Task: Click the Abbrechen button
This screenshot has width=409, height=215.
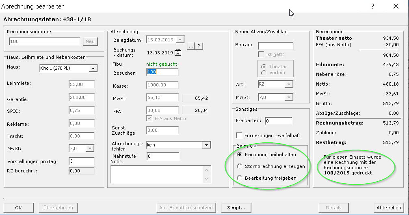Action: 389,207
